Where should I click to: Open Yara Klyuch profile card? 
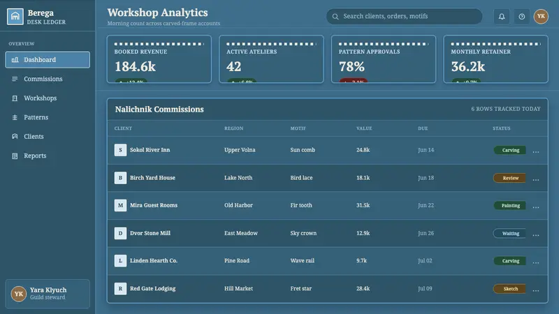pyautogui.click(x=48, y=294)
